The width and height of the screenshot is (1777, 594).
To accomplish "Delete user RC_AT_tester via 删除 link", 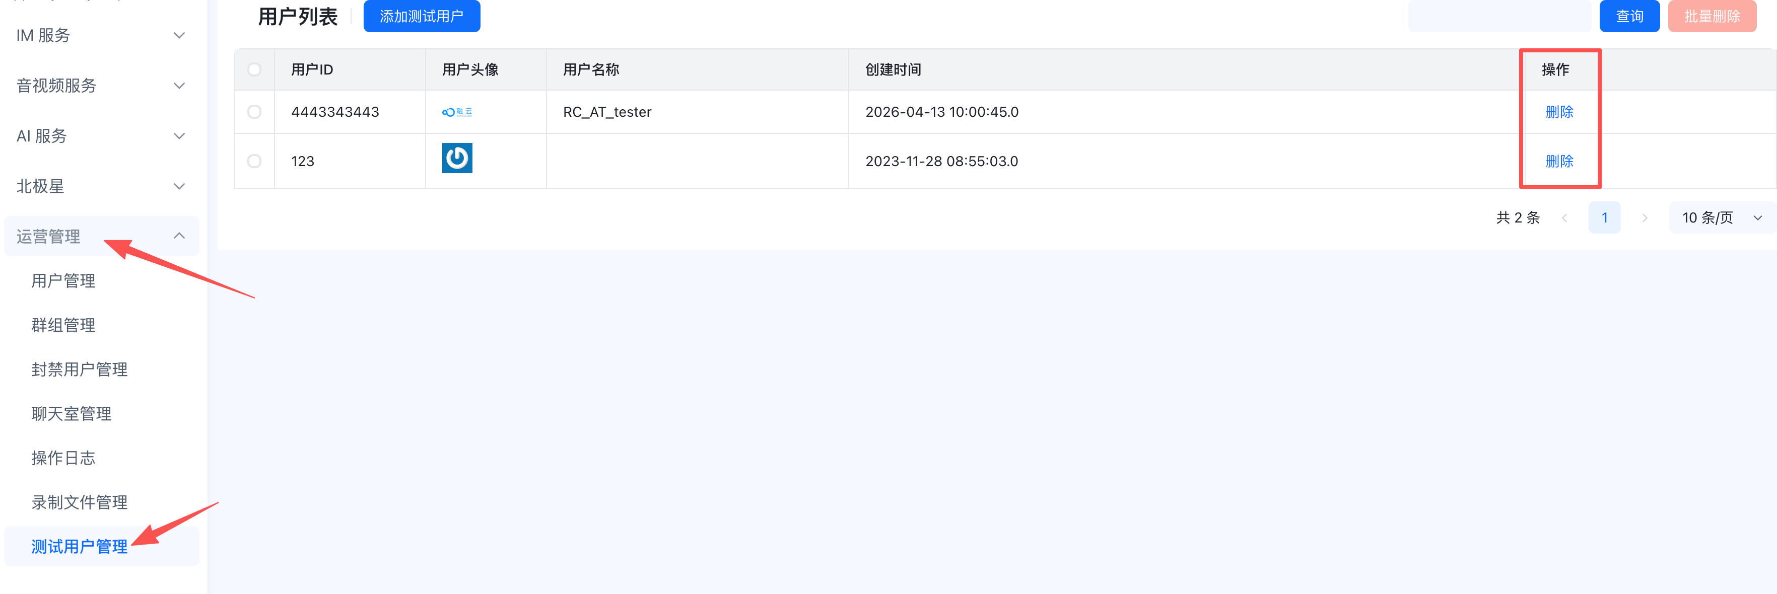I will pos(1559,112).
